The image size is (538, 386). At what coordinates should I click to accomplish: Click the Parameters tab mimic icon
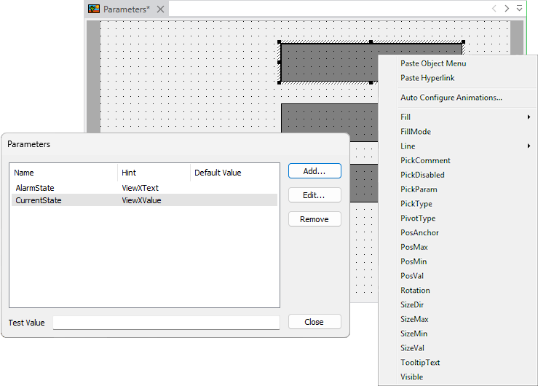coord(94,9)
